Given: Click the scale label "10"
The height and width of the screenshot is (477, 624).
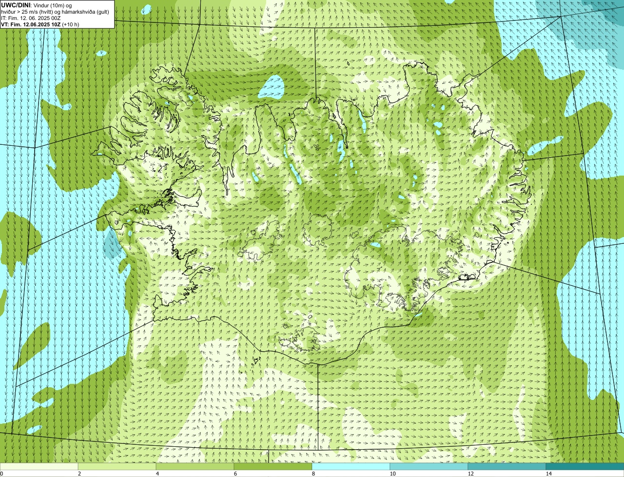Looking at the screenshot, I should (392, 474).
